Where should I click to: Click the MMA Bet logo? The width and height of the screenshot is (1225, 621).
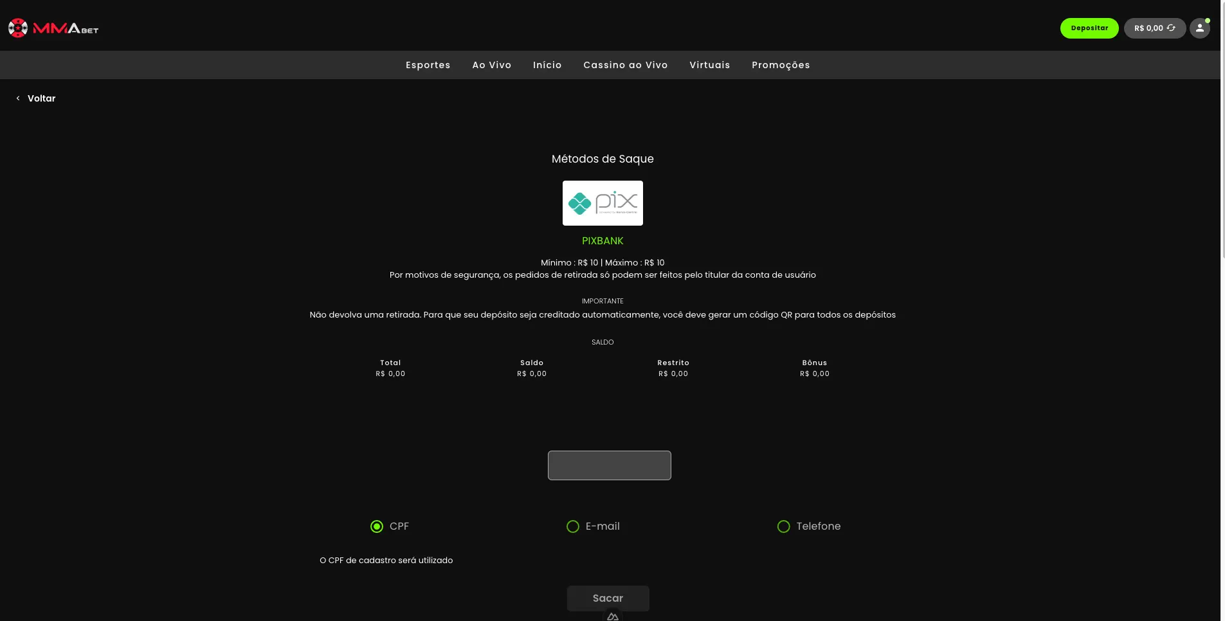coord(53,28)
